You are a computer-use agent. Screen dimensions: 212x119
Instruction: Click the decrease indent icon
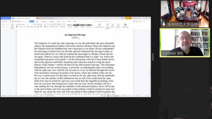51,24
